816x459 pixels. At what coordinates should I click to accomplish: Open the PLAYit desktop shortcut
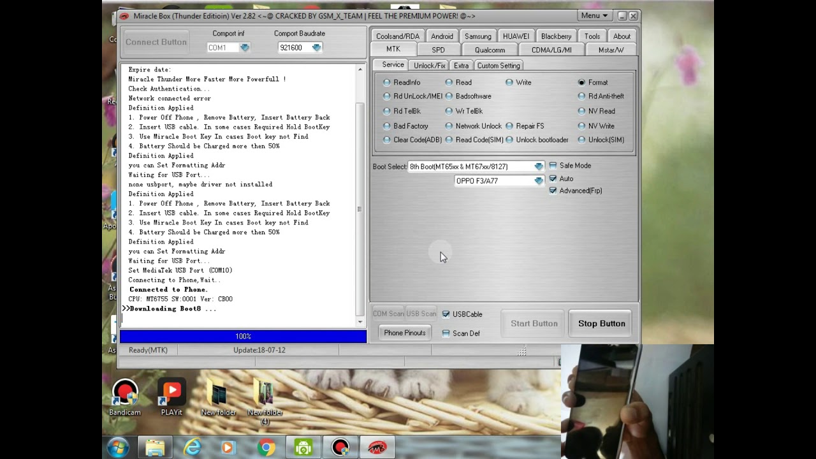[171, 398]
